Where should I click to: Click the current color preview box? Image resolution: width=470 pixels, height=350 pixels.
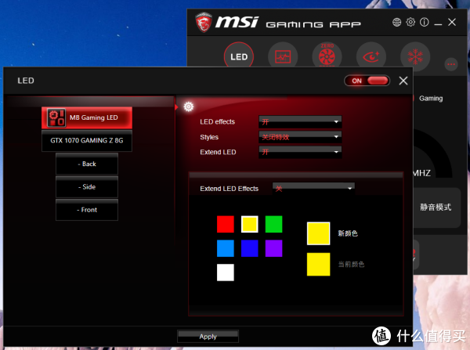pyautogui.click(x=318, y=265)
